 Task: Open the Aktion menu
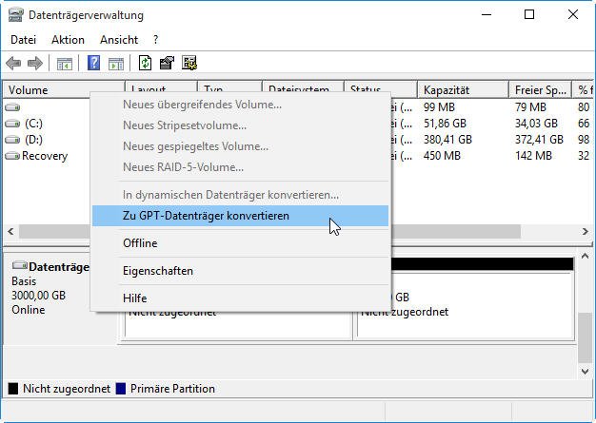[x=68, y=40]
